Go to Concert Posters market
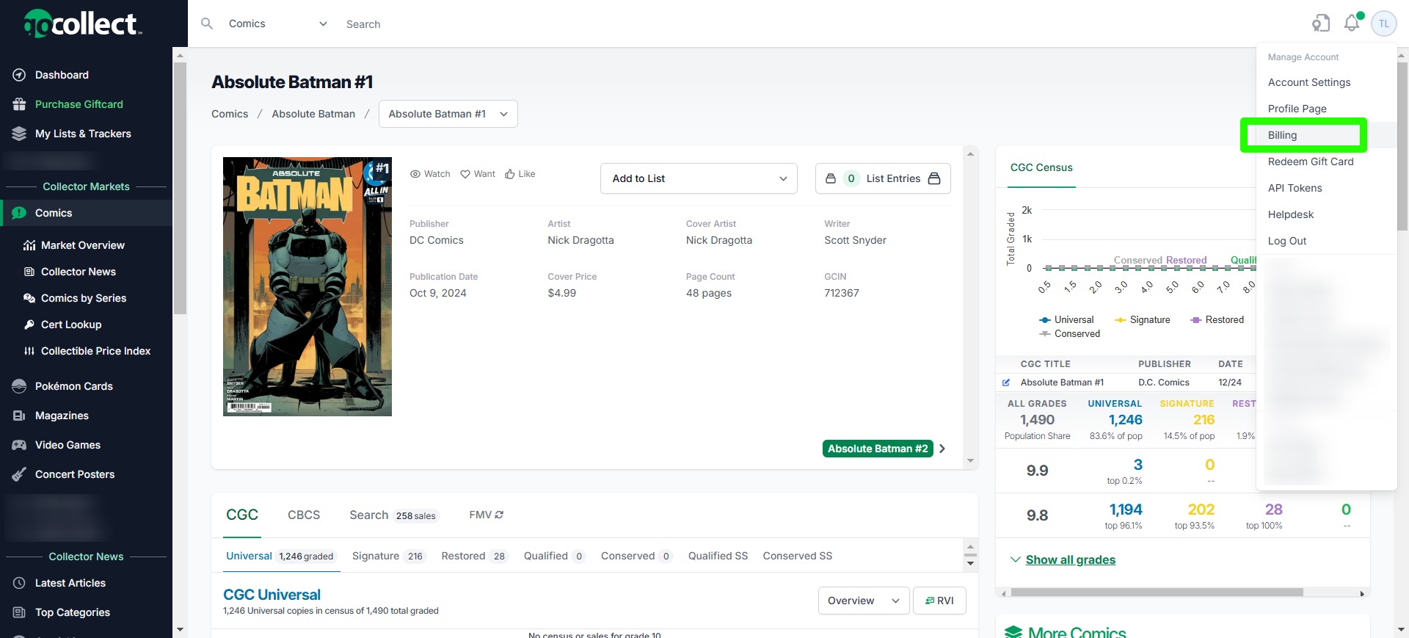1409x638 pixels. coord(75,474)
